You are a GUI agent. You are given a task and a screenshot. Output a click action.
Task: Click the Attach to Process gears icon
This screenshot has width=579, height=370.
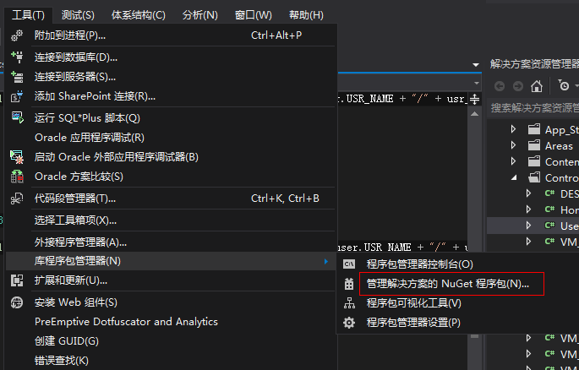coord(17,35)
